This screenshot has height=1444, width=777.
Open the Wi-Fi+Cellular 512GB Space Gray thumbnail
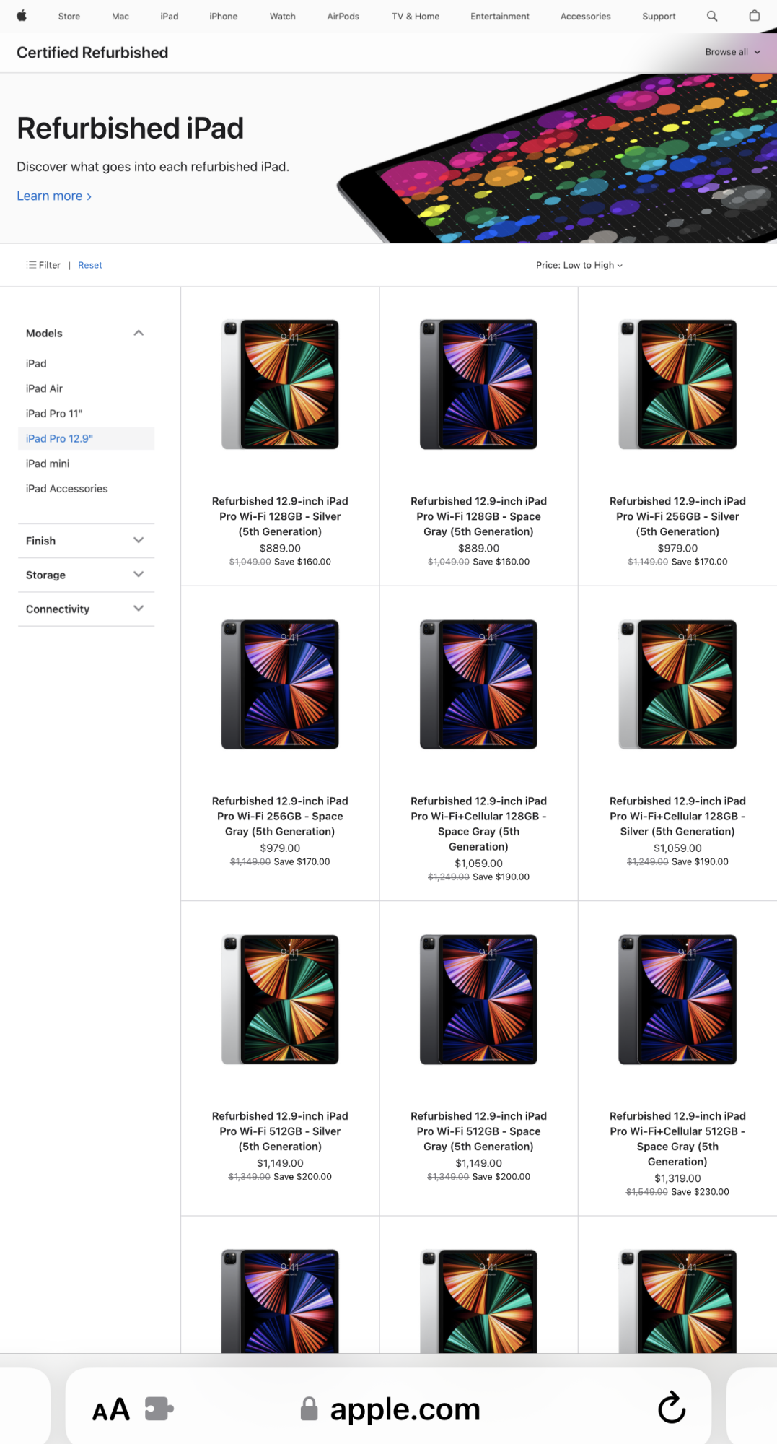tap(677, 999)
